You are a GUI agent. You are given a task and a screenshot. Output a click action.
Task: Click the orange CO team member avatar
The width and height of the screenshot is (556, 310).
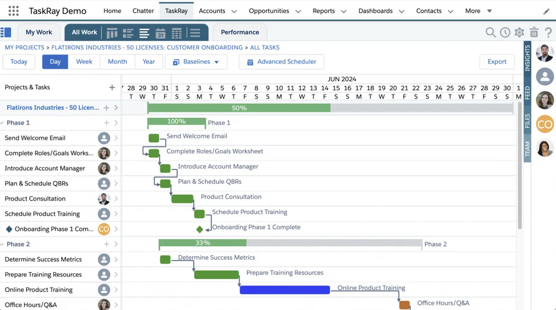(x=545, y=124)
